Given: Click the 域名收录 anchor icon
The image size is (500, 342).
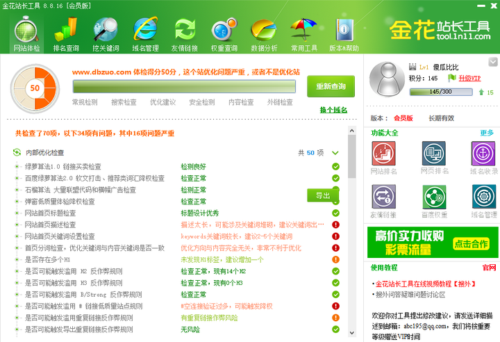Looking at the screenshot, I should point(483,154).
